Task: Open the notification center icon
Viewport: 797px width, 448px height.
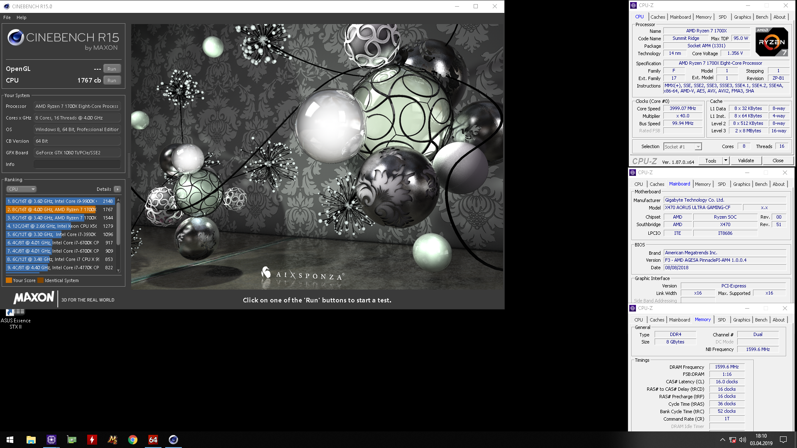Action: [783, 440]
